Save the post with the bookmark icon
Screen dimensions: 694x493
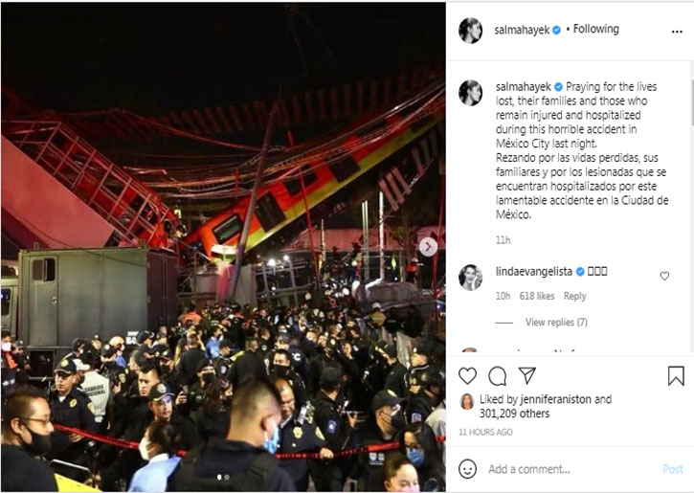point(676,375)
